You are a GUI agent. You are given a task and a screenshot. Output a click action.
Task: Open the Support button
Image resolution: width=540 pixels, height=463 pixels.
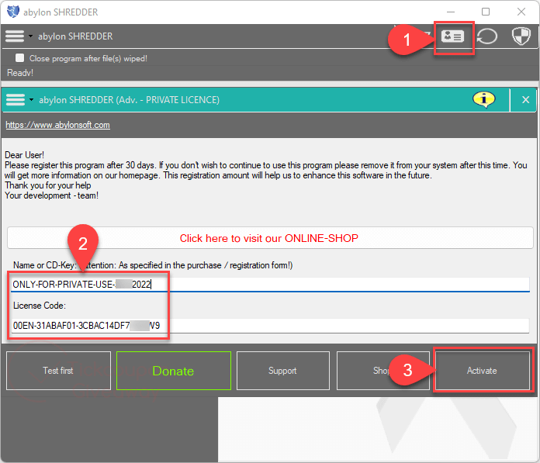282,371
